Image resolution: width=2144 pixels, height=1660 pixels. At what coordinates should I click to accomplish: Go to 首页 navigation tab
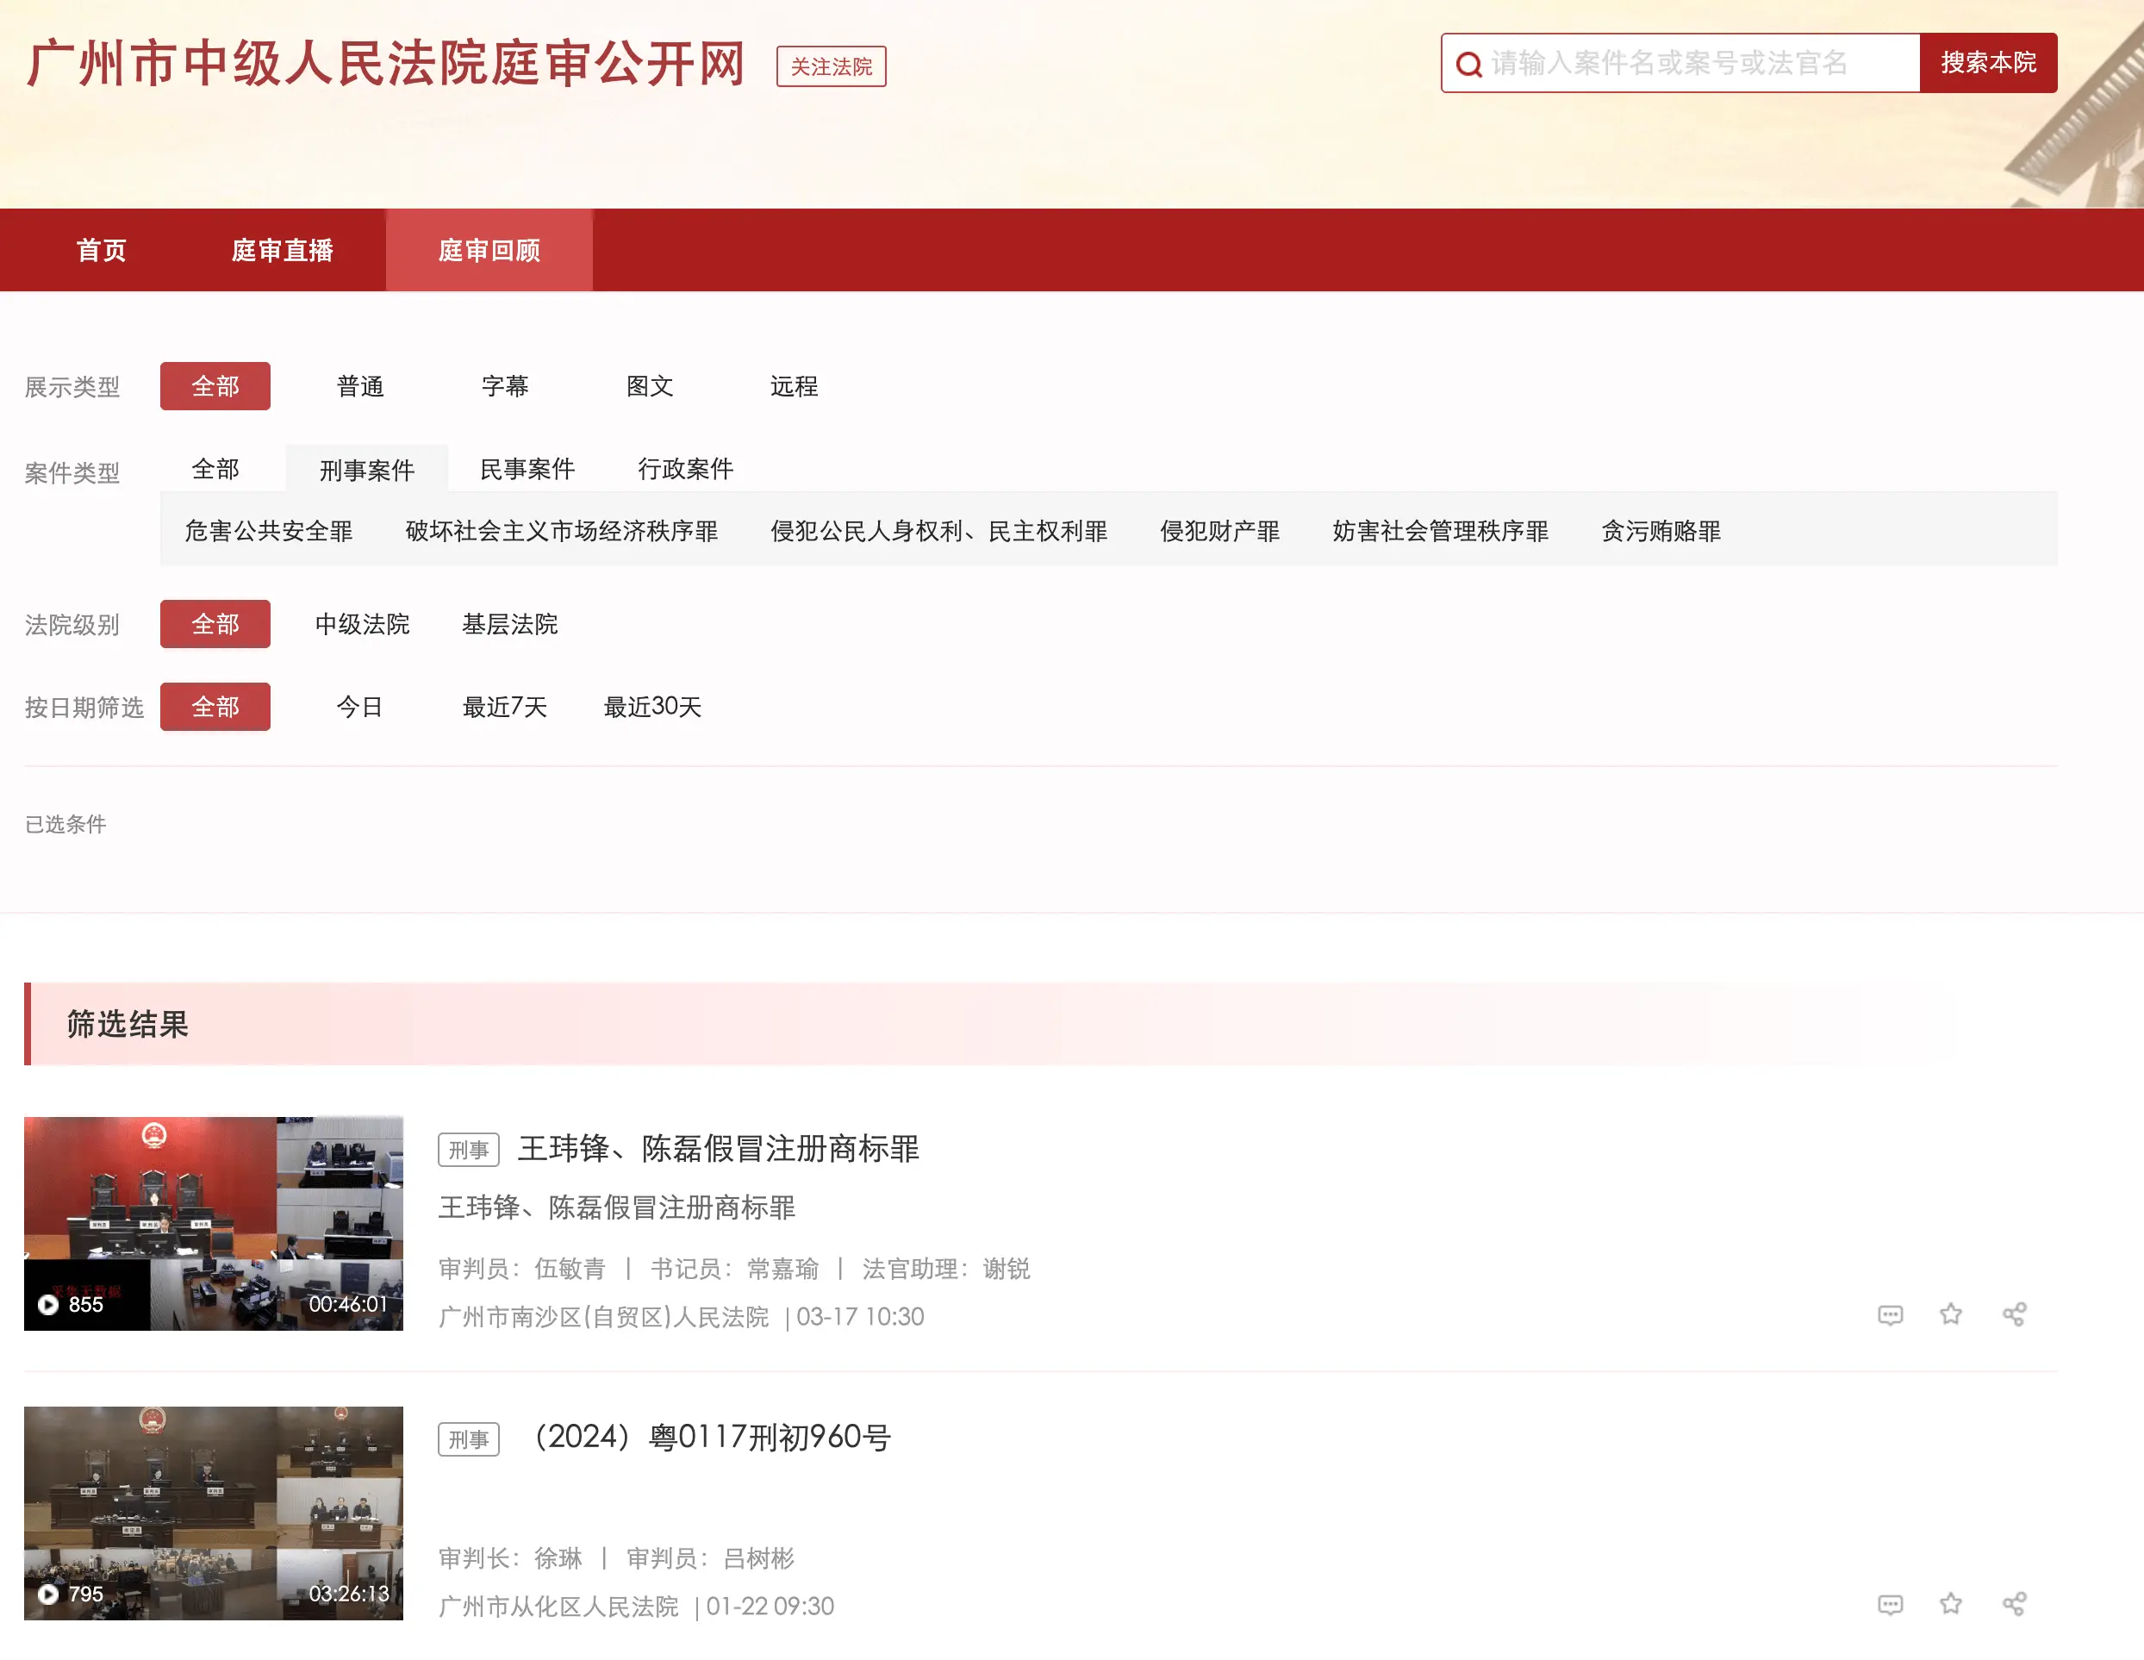[x=101, y=250]
